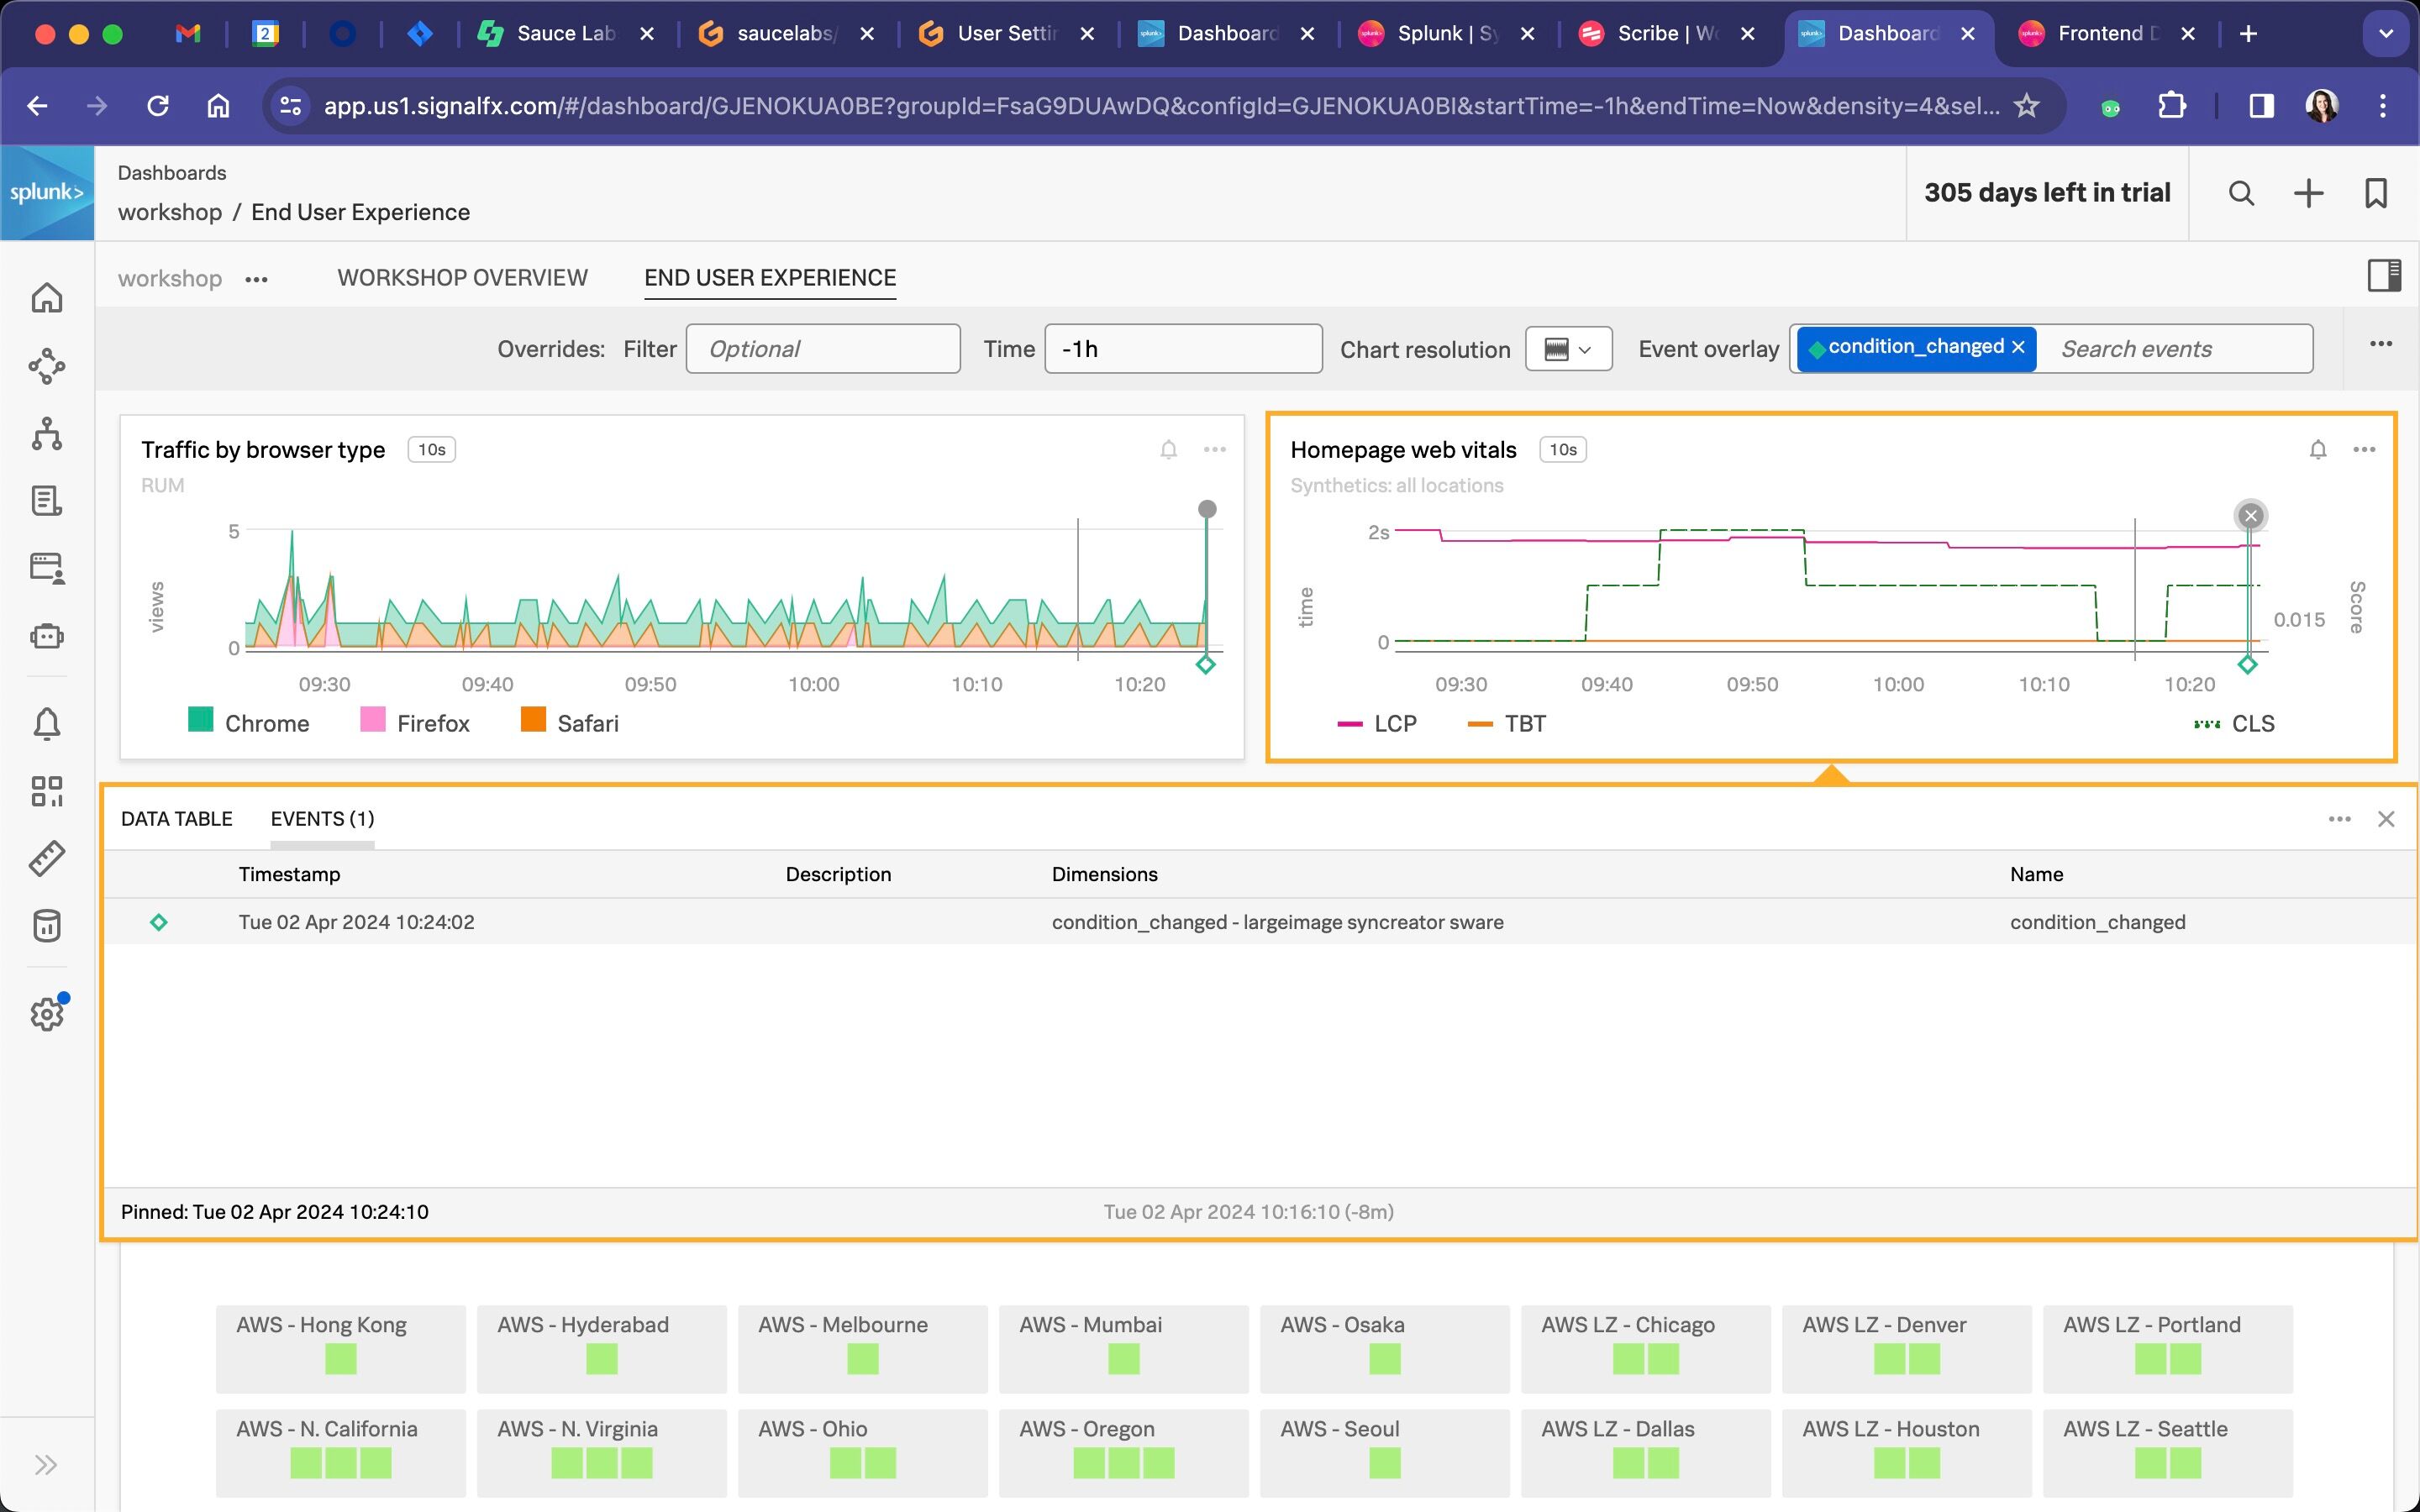Open Data Management cylinder icon in sidebar
This screenshot has height=1512, width=2420.
[x=47, y=926]
